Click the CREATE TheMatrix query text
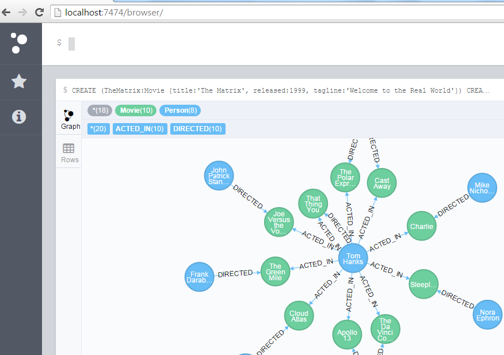Screen dimensions: 504x355 280,90
